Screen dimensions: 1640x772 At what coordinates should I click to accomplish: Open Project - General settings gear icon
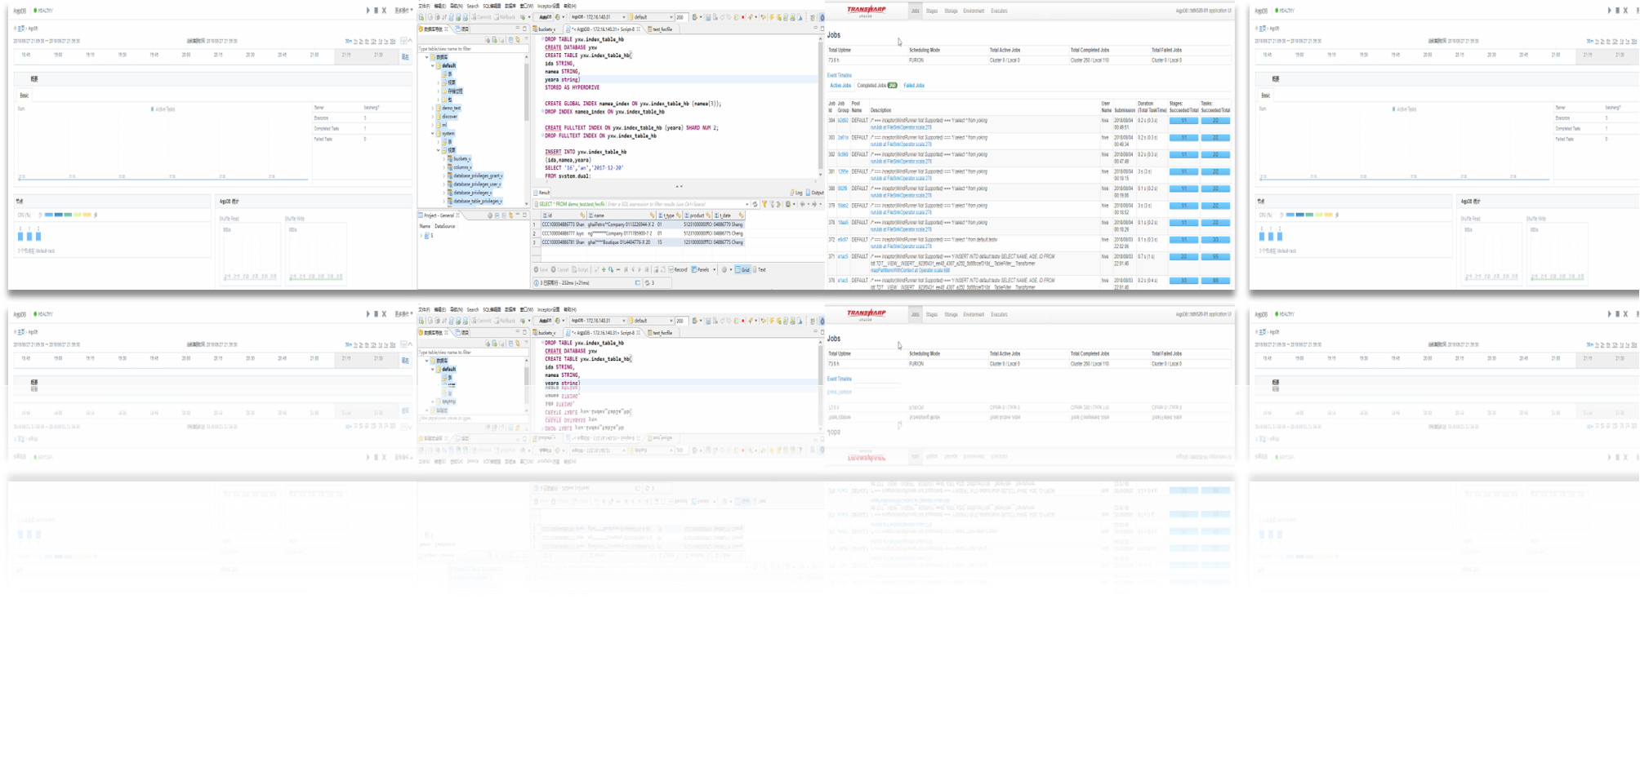click(x=490, y=215)
